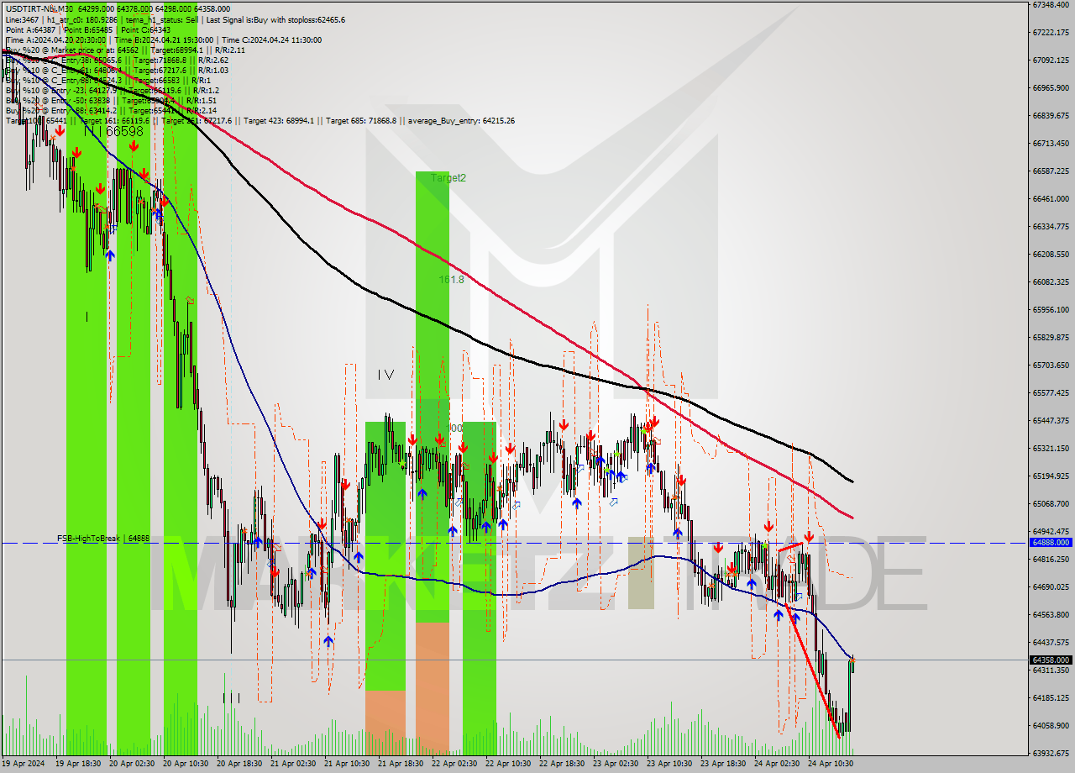
Task: Click the 64437.575 price axis label
Action: point(1051,642)
